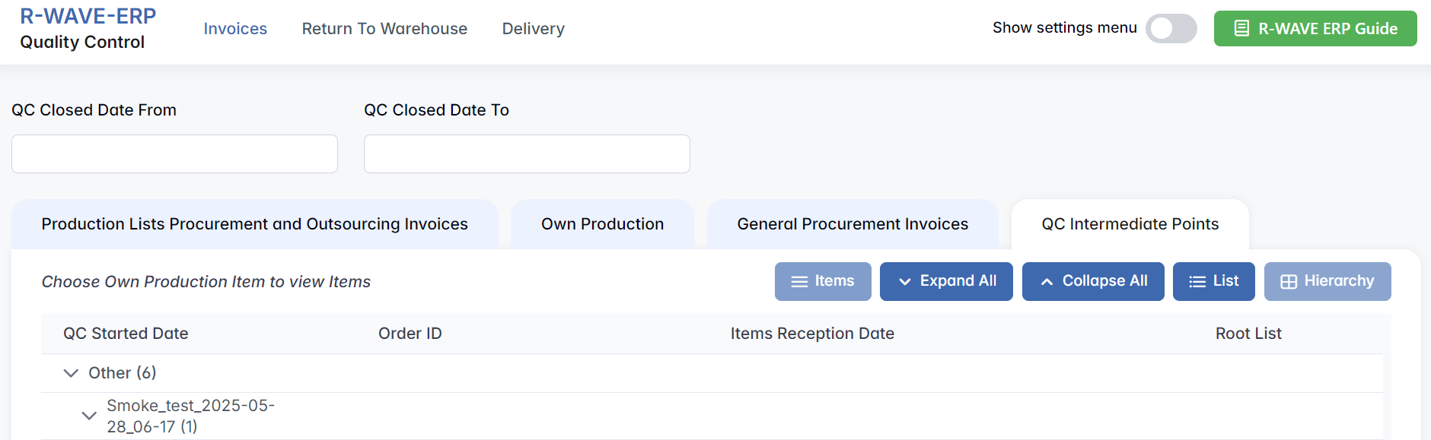Switch to Own Production tab
The image size is (1431, 440).
[x=602, y=224]
